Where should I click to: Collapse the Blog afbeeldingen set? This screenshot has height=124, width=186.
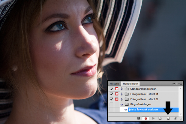[122, 104]
